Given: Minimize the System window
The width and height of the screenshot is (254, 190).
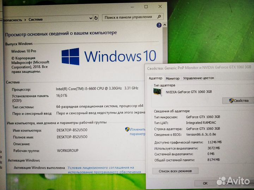Looking at the screenshot, I should (x=132, y=7).
